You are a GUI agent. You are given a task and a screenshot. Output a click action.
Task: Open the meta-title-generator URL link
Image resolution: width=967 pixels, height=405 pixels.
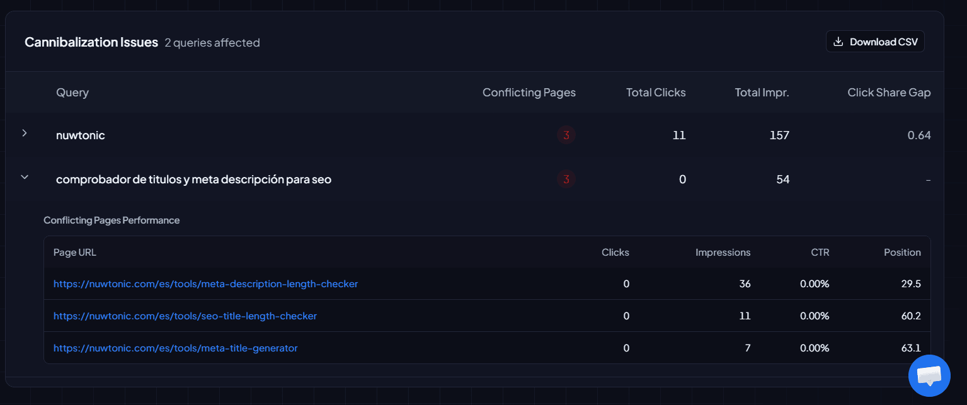click(175, 348)
